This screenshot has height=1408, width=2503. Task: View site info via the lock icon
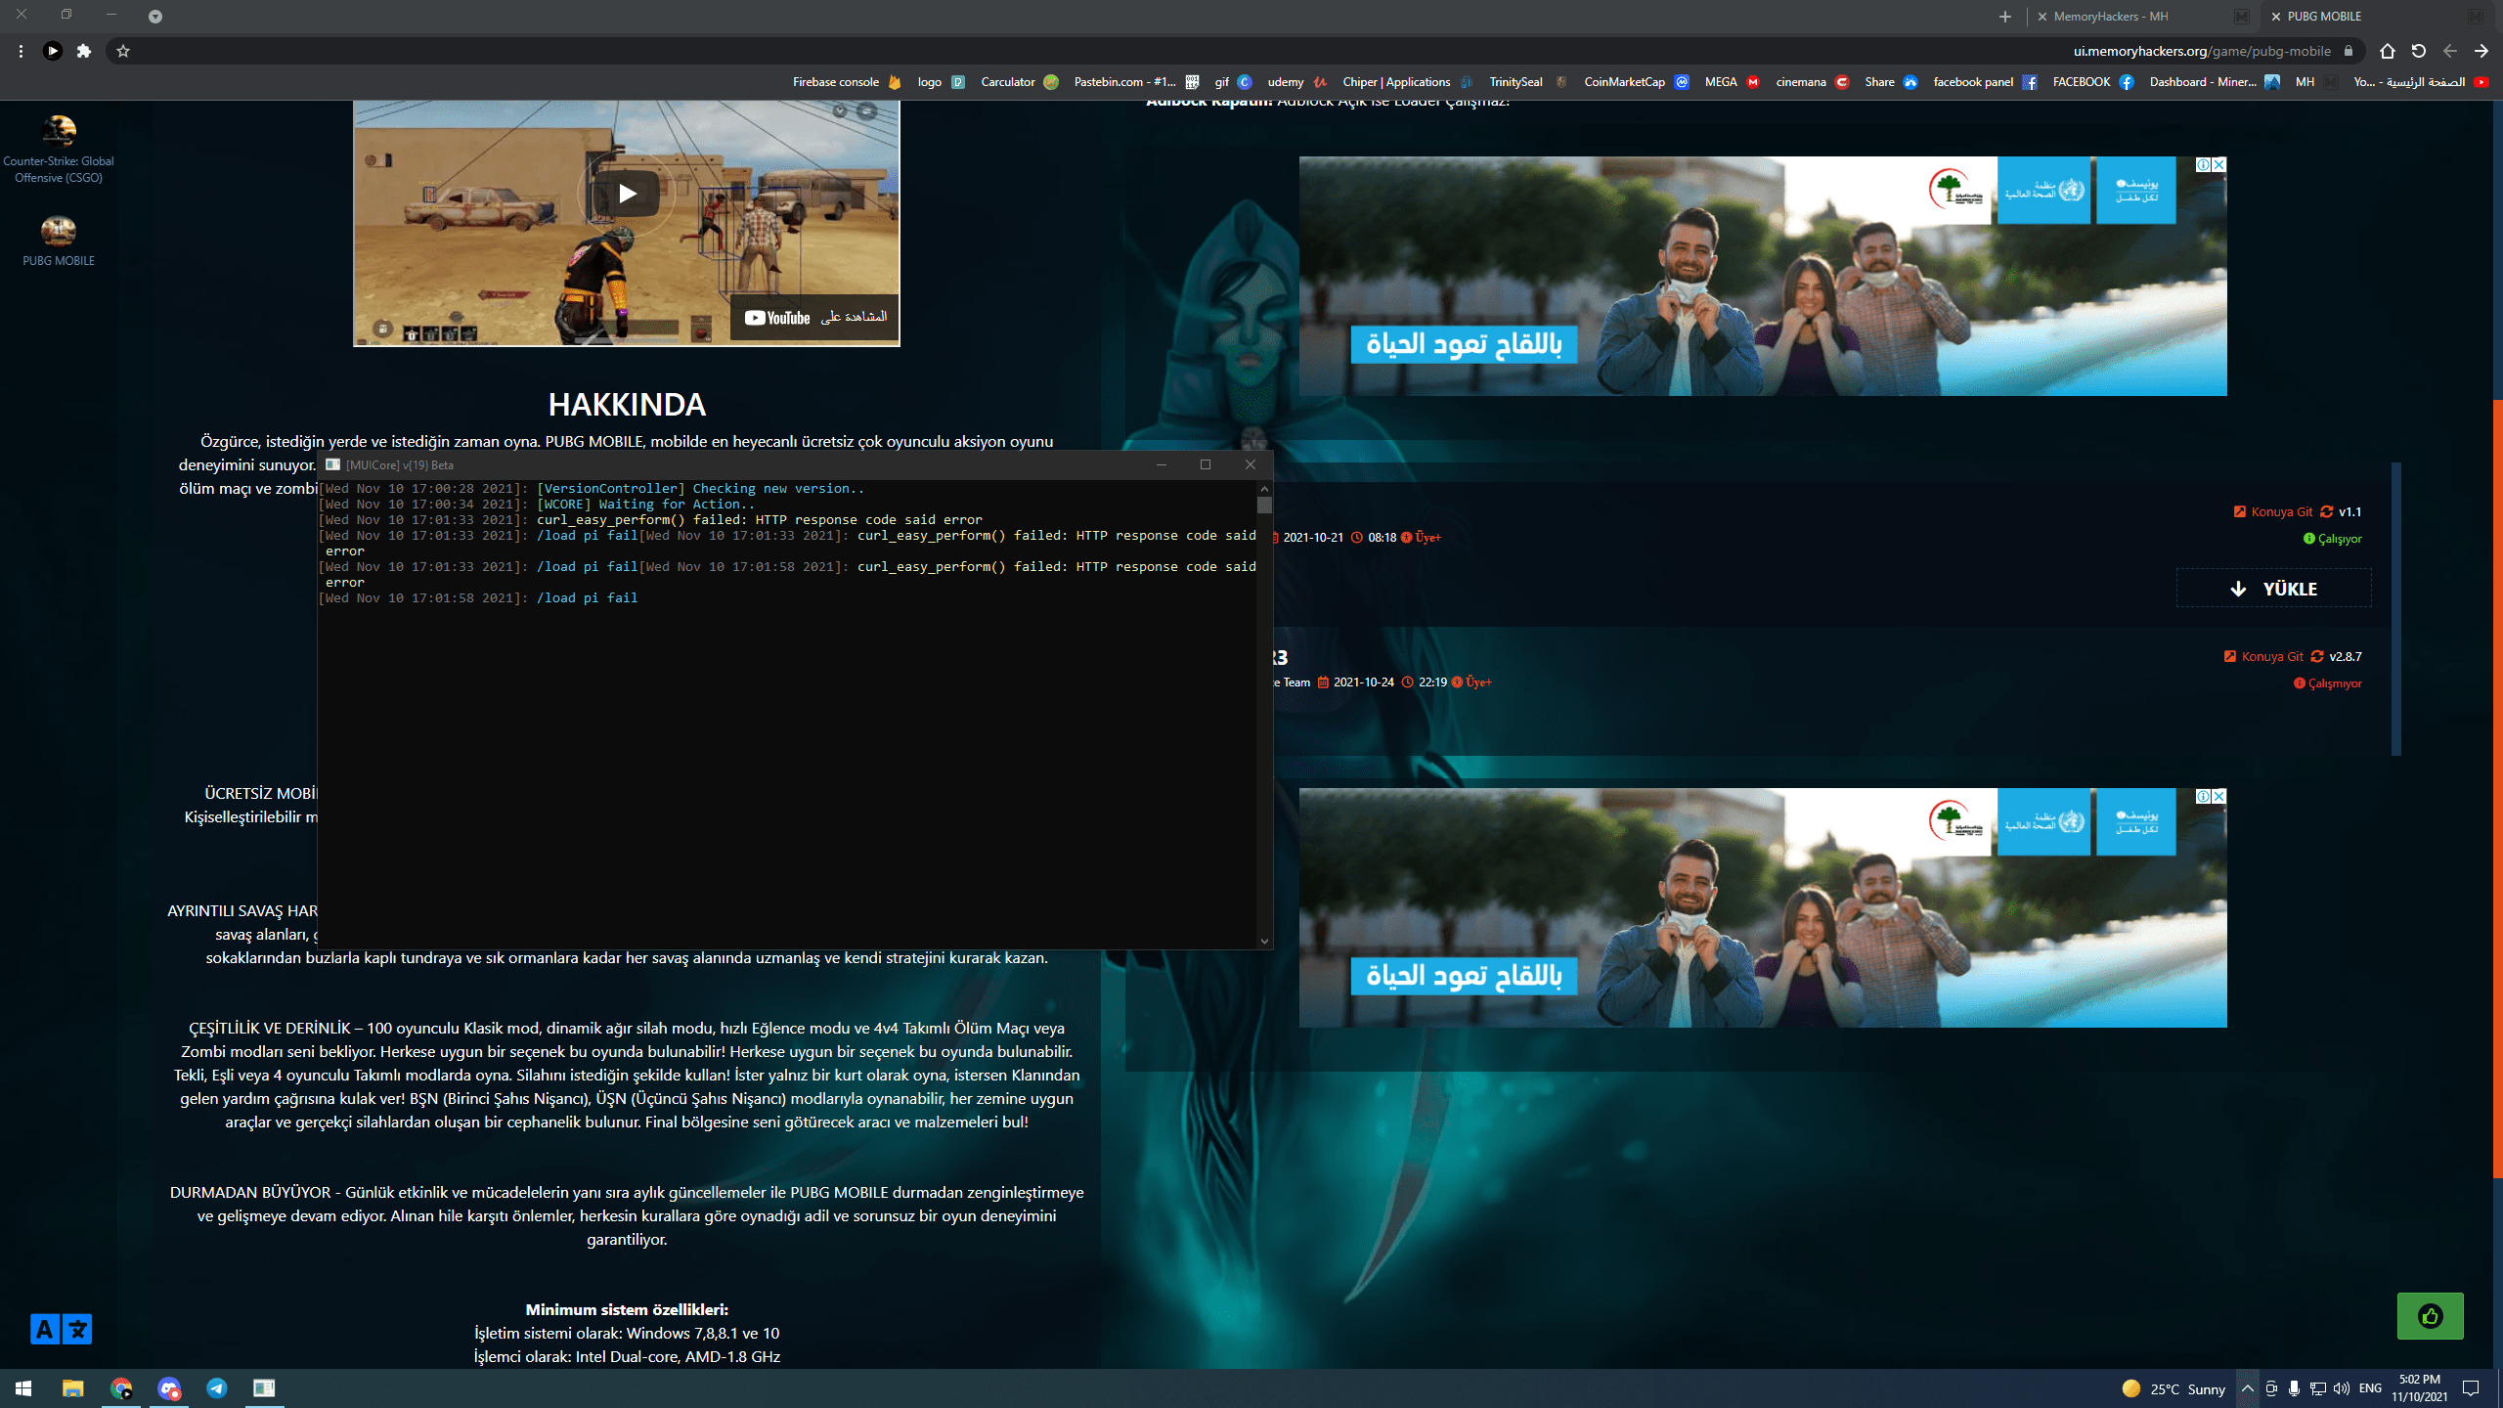click(2349, 51)
